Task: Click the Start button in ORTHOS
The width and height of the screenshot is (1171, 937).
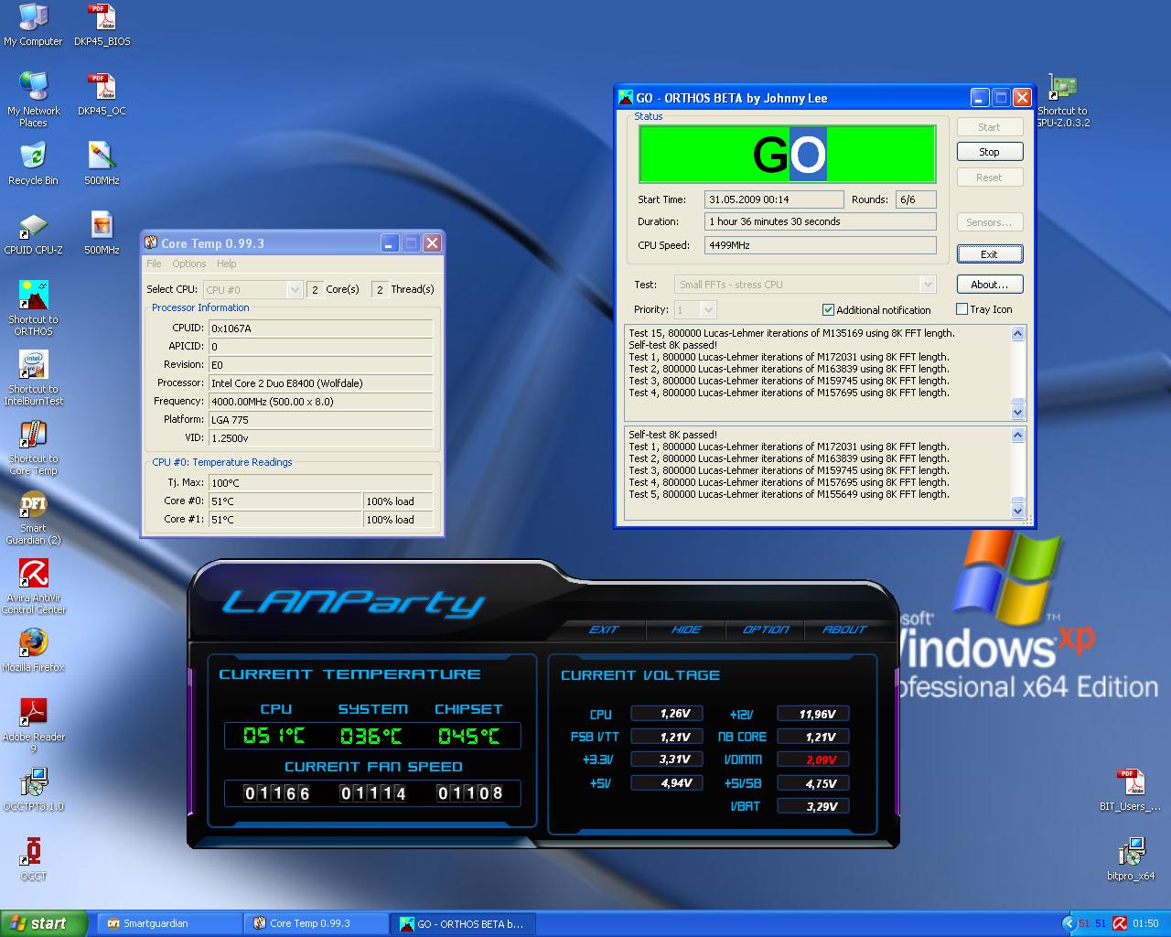Action: 989,127
